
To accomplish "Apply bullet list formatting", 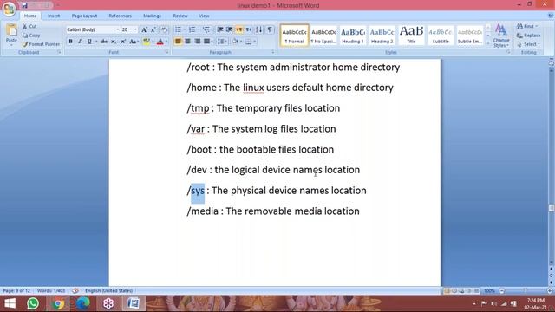I will (178, 29).
